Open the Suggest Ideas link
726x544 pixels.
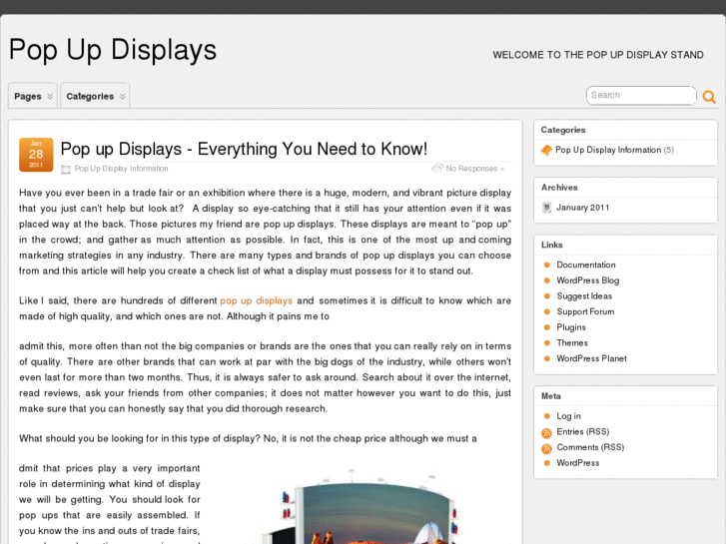tap(584, 296)
